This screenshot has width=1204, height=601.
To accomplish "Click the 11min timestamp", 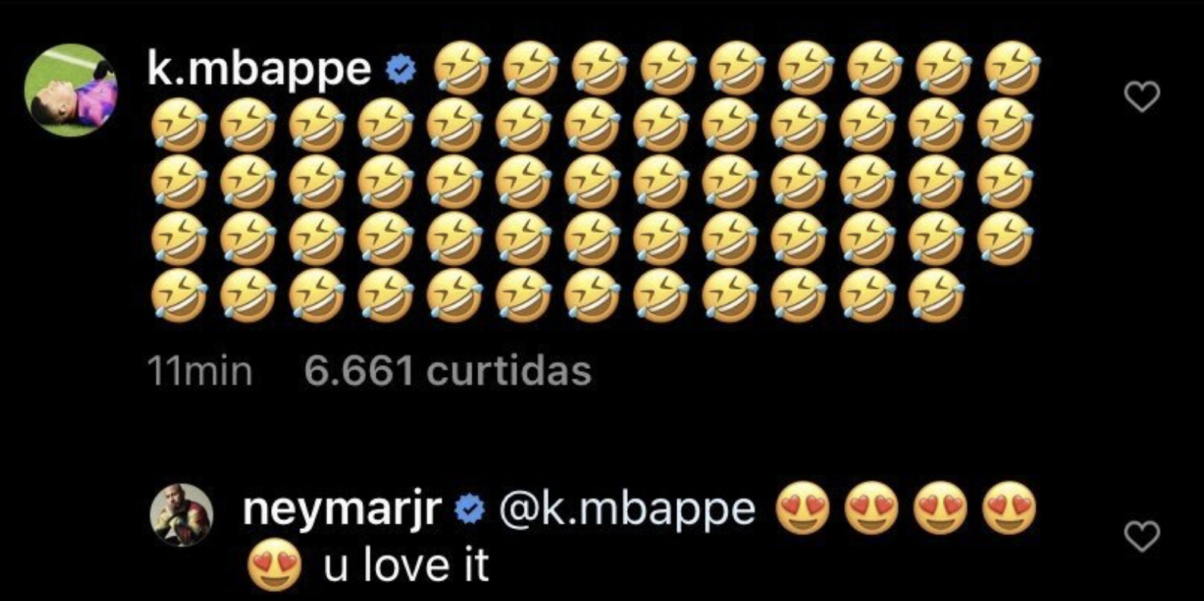I will pyautogui.click(x=199, y=371).
